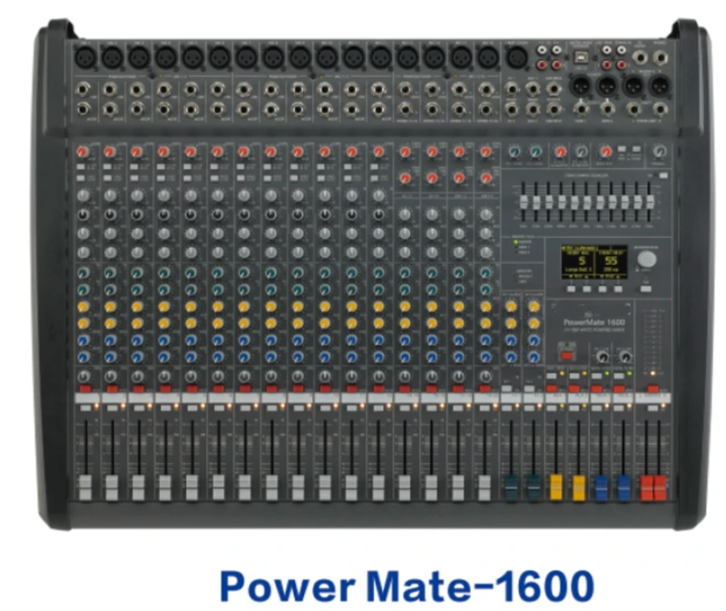Viewport: 726px width, 611px height.
Task: Click the USB port on the rear panel
Action: [580, 57]
